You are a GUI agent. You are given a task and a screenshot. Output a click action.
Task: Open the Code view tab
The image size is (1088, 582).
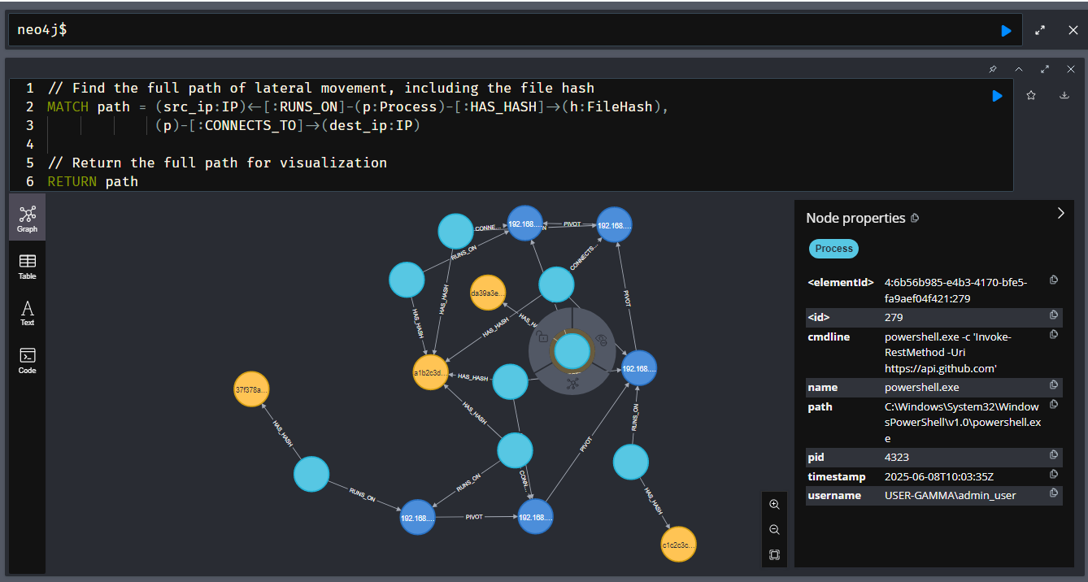click(x=28, y=360)
